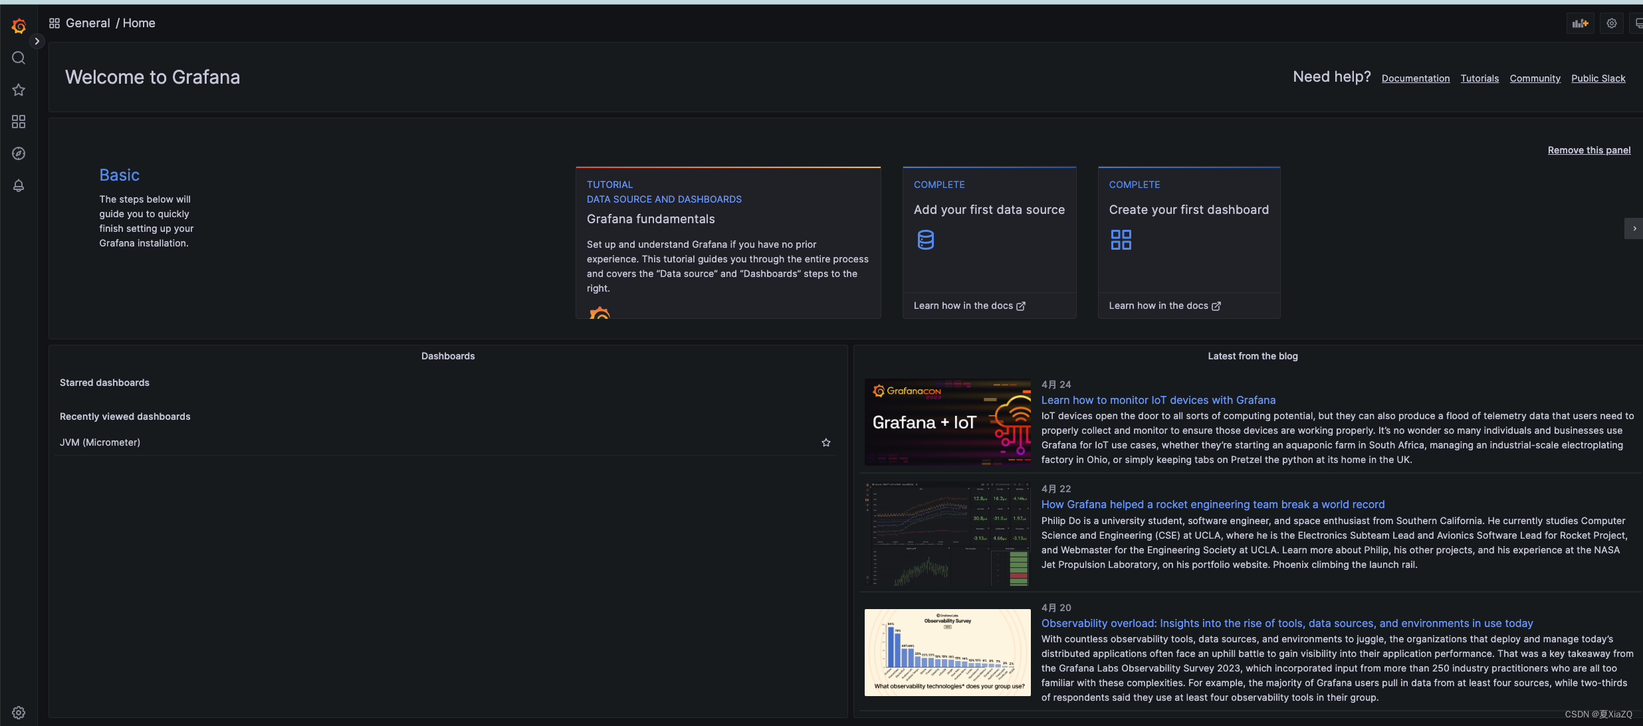
Task: Open the Add your first data source card
Action: coord(989,242)
